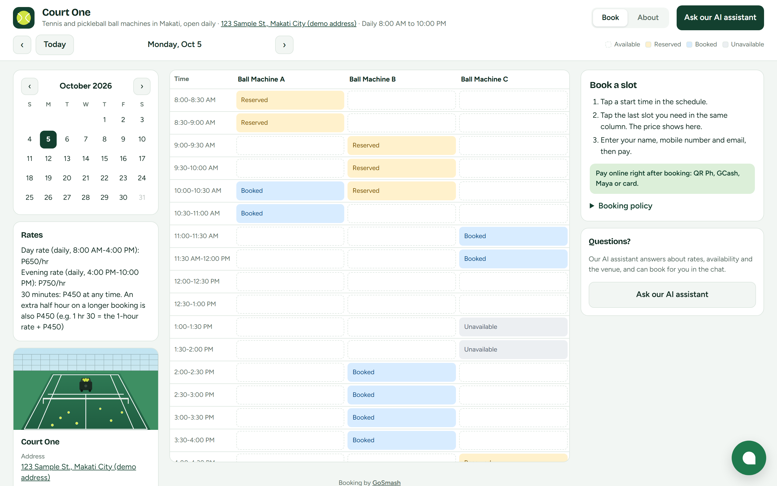Click header Ask our AI assistant button

(720, 18)
